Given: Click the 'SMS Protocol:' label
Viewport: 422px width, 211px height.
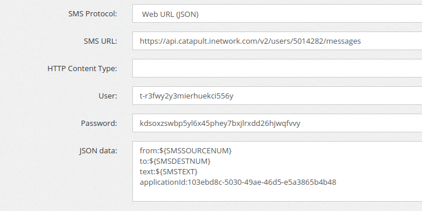Looking at the screenshot, I should click(x=93, y=14).
